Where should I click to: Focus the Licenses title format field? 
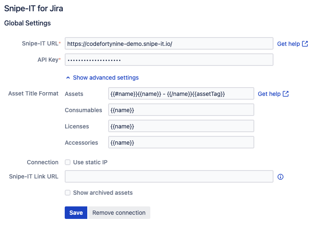tap(180, 126)
